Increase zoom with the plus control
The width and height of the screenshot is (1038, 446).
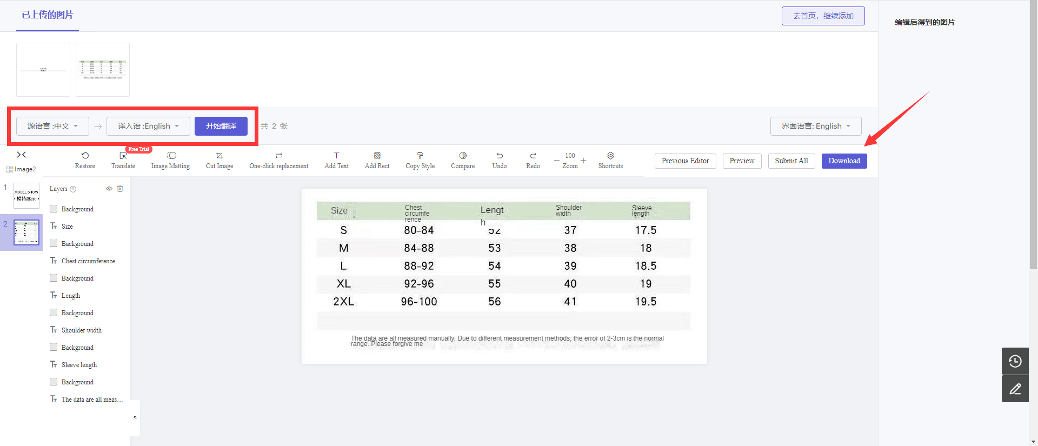coord(583,161)
